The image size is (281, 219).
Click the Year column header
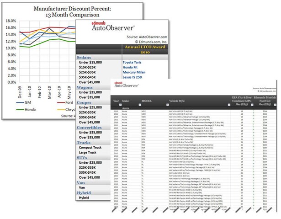(x=116, y=101)
